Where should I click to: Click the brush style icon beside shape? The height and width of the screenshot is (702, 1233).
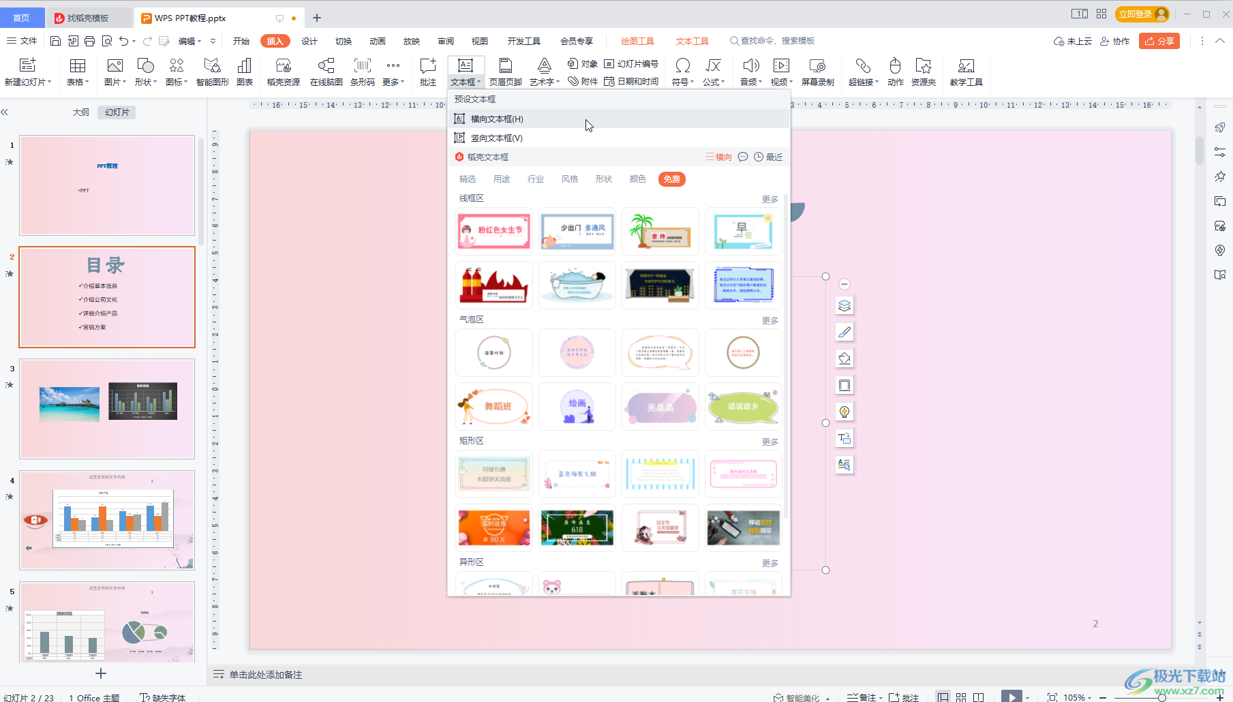(x=844, y=332)
